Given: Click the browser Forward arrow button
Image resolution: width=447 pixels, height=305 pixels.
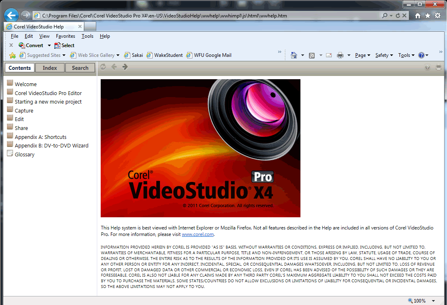Looking at the screenshot, I should coord(25,15).
